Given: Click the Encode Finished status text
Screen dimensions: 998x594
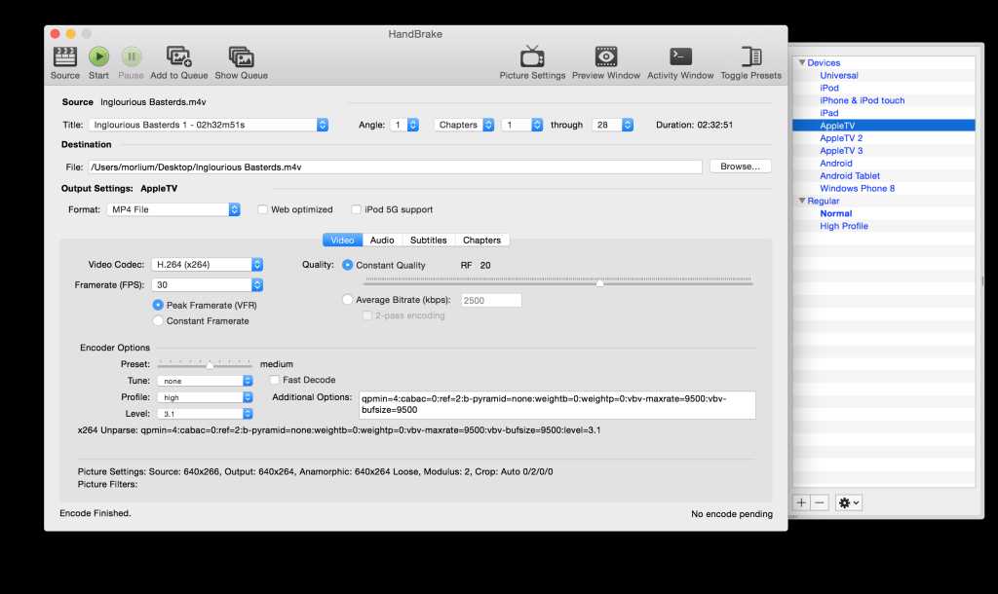Looking at the screenshot, I should tap(95, 512).
